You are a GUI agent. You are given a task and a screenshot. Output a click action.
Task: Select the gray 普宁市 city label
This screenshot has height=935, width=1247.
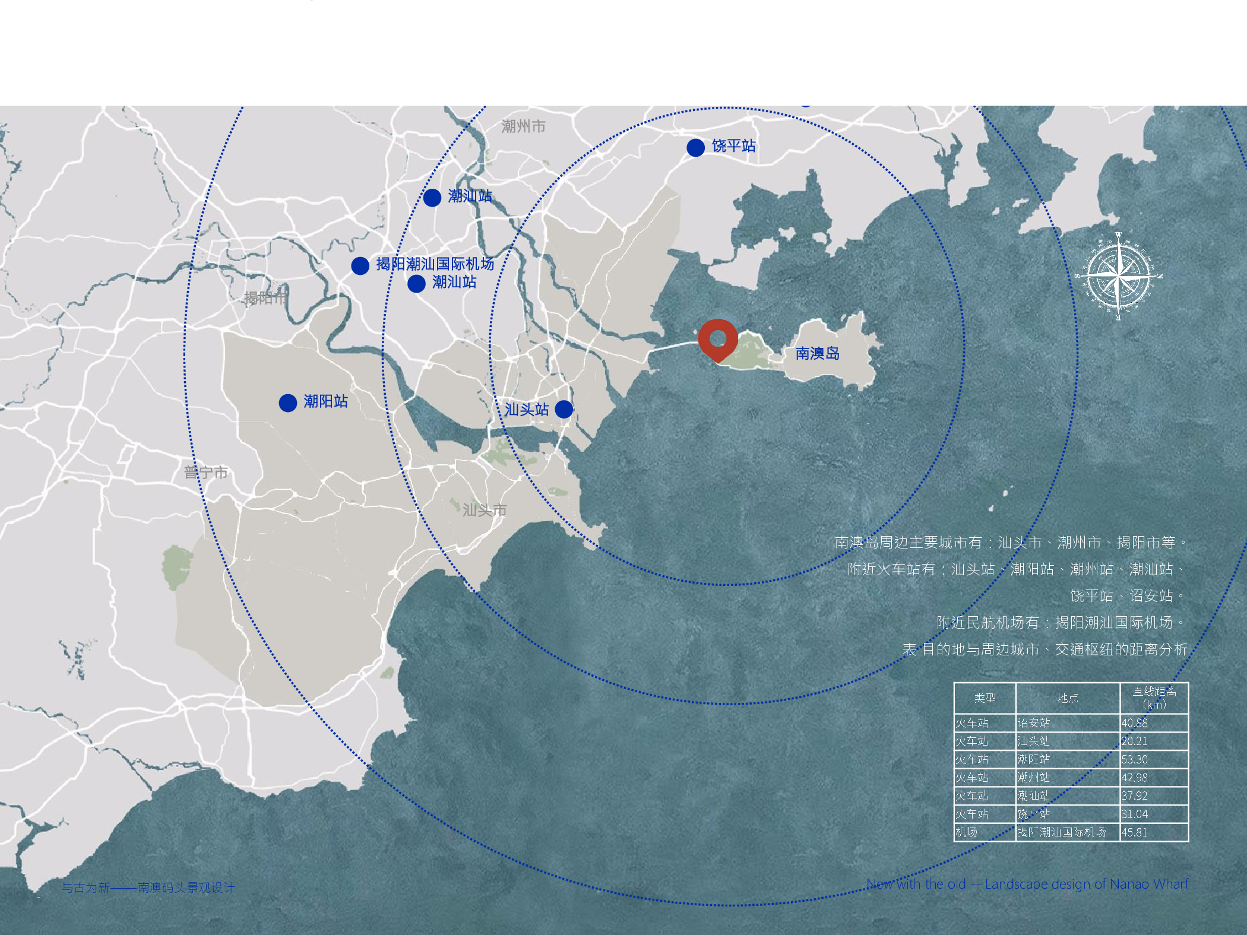(x=205, y=473)
